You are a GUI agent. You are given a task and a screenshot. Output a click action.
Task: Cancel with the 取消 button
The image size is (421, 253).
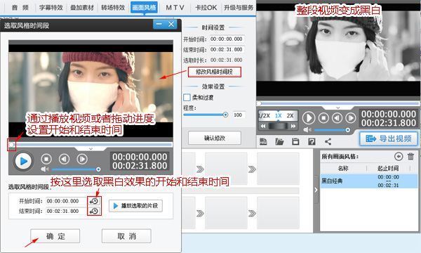click(126, 236)
